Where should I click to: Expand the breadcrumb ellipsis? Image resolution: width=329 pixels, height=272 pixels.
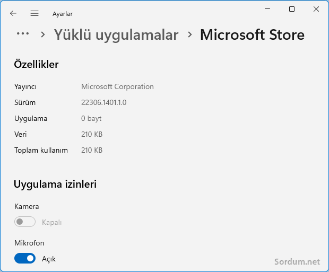23,33
